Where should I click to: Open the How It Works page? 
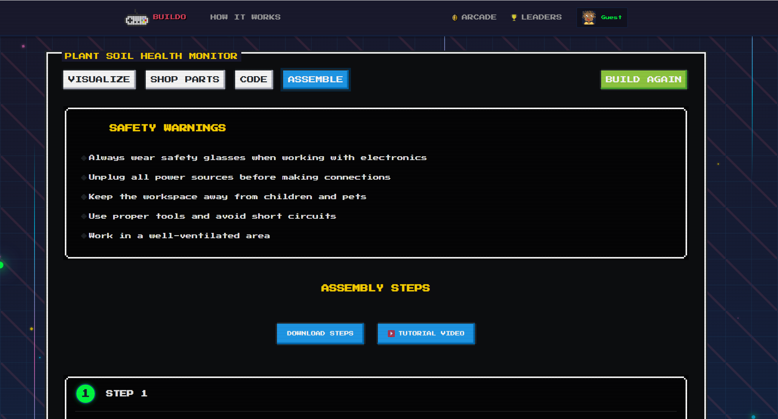point(245,17)
